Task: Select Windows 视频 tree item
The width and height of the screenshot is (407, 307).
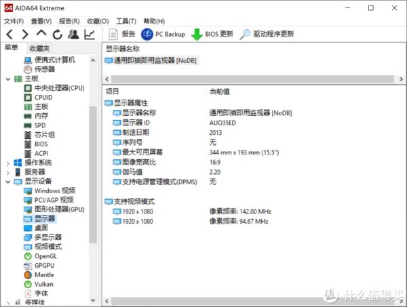Action: pos(50,191)
